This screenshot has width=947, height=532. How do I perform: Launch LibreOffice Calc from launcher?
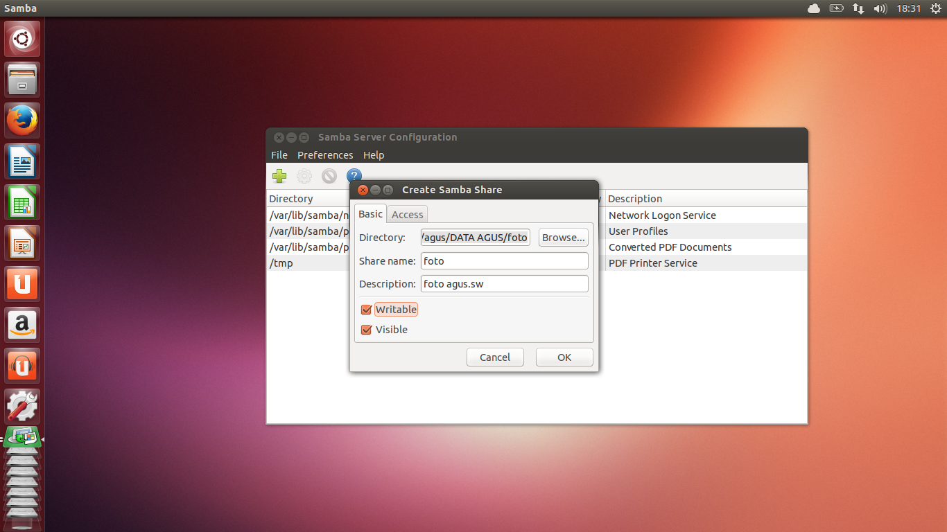point(23,202)
